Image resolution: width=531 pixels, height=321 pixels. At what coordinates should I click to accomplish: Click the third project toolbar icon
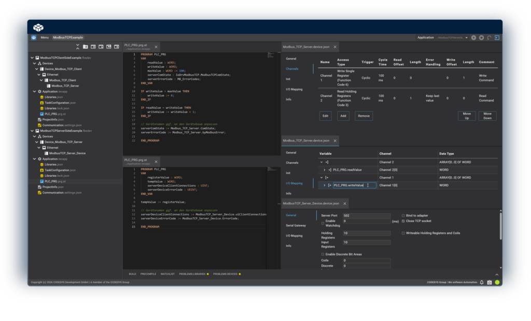pos(101,47)
